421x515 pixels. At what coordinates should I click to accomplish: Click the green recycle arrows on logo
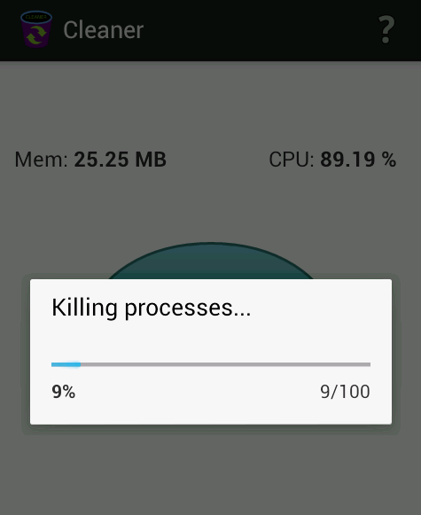[36, 35]
